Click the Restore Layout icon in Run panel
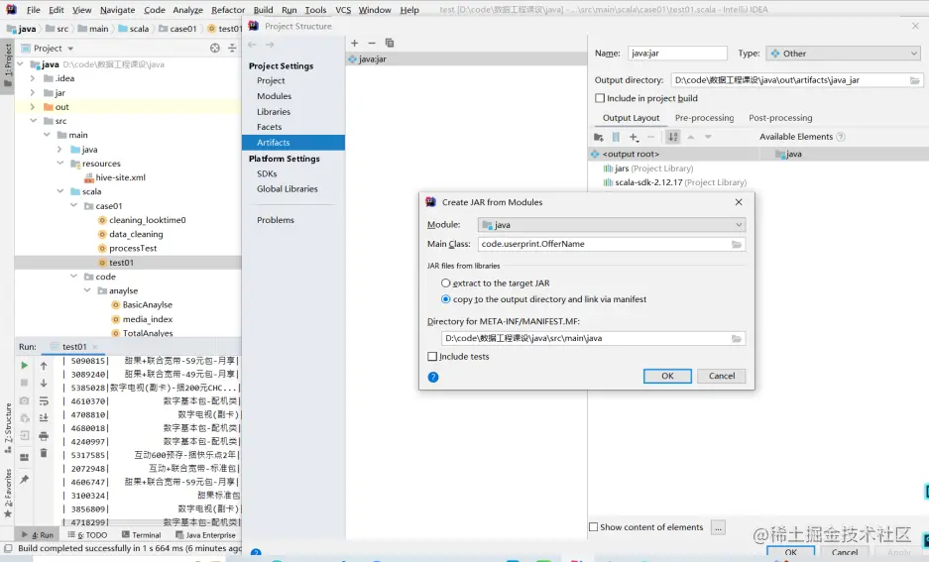 [x=25, y=457]
